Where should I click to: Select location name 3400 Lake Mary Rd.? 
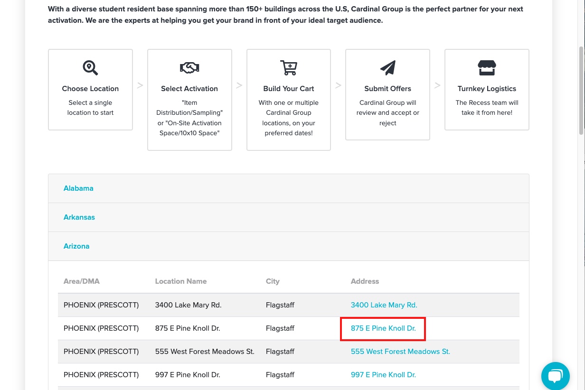coord(188,305)
